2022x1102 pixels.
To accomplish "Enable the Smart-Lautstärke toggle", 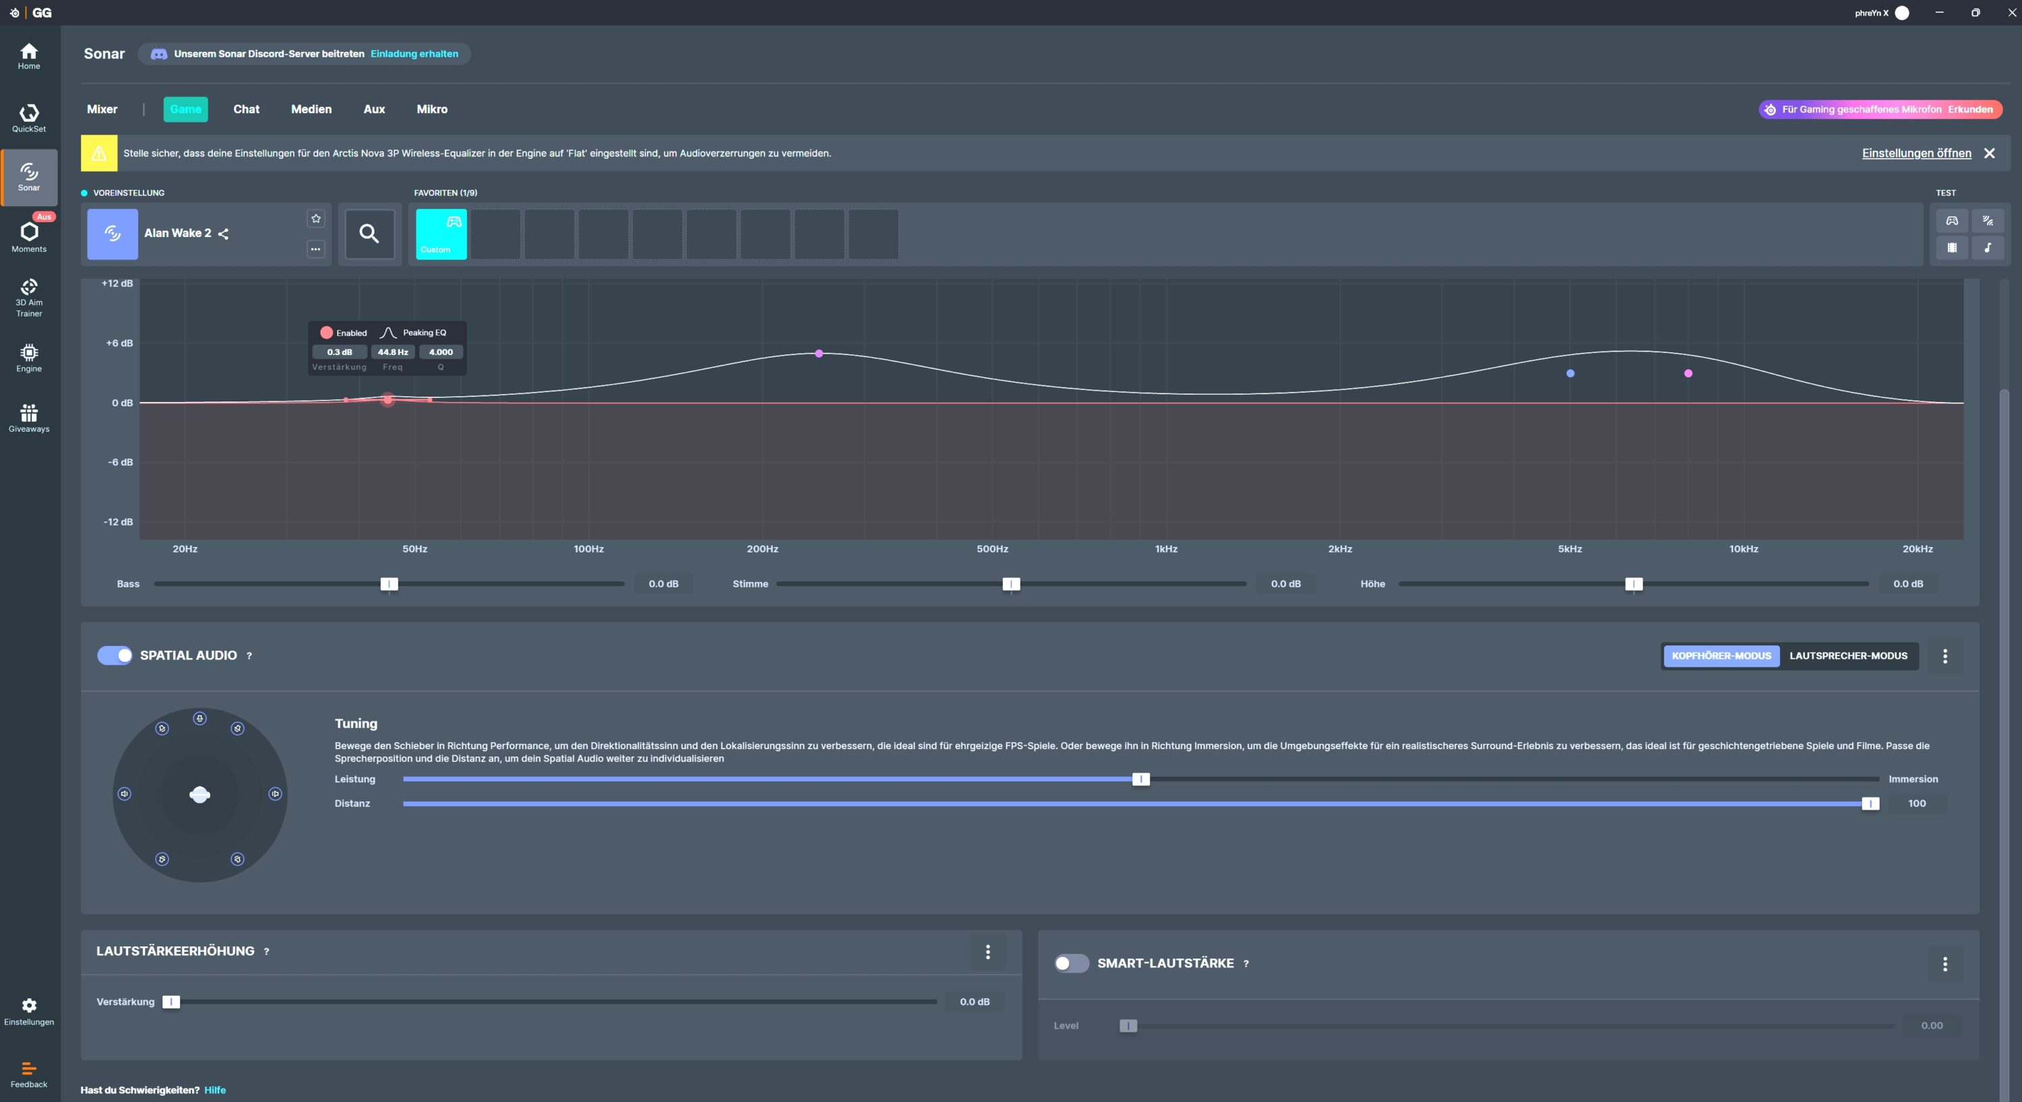I will click(1071, 963).
